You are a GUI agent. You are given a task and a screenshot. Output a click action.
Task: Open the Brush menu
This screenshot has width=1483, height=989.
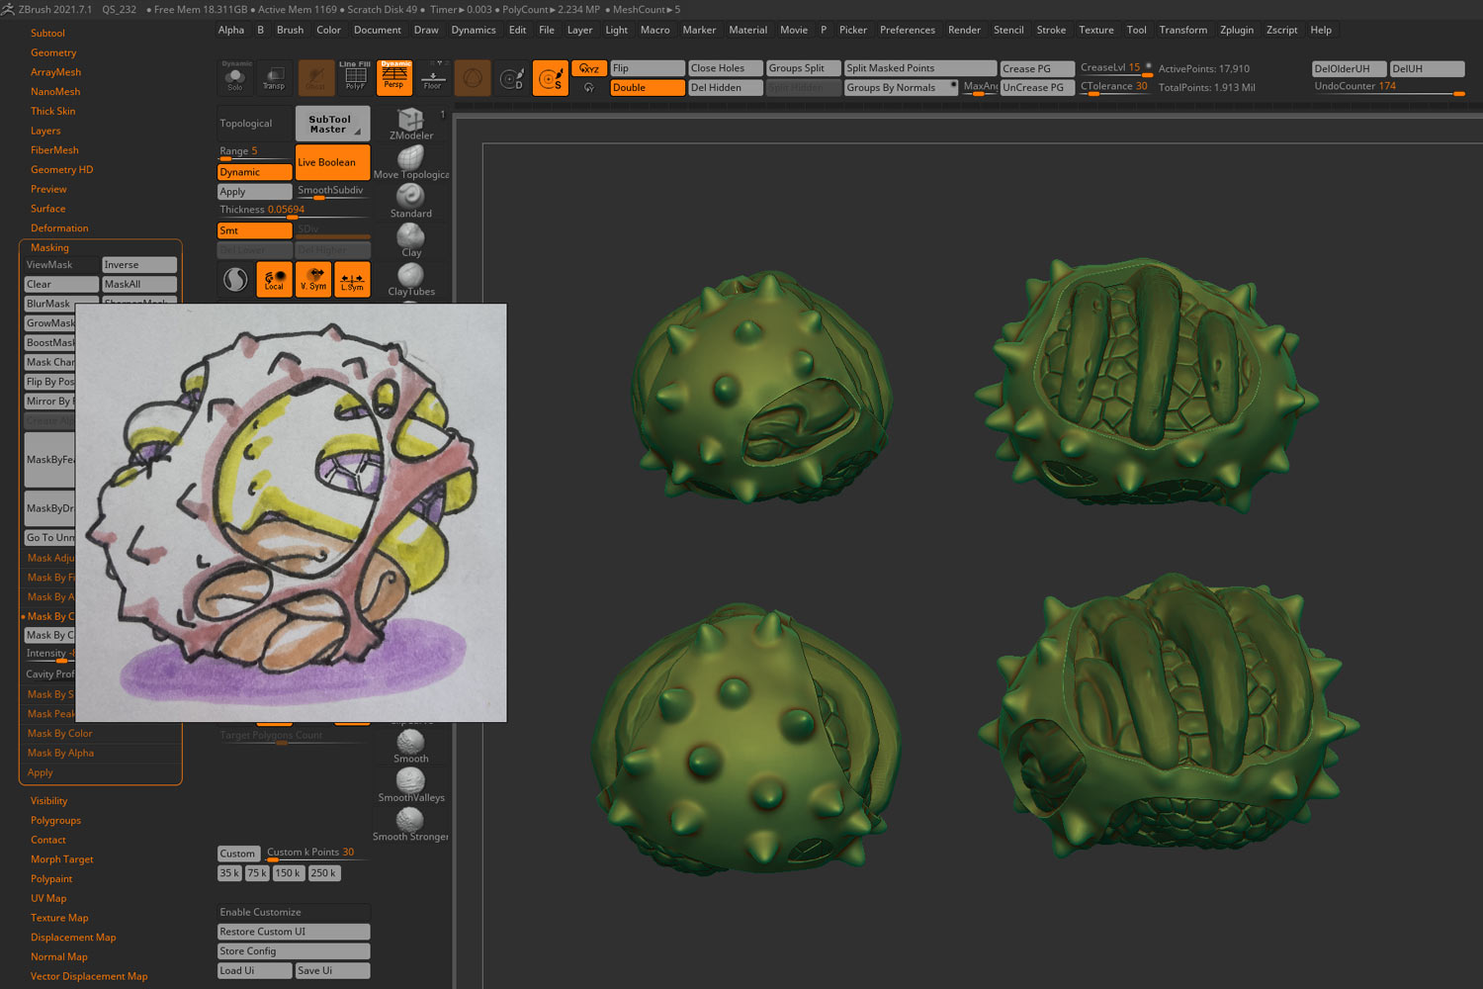point(290,30)
